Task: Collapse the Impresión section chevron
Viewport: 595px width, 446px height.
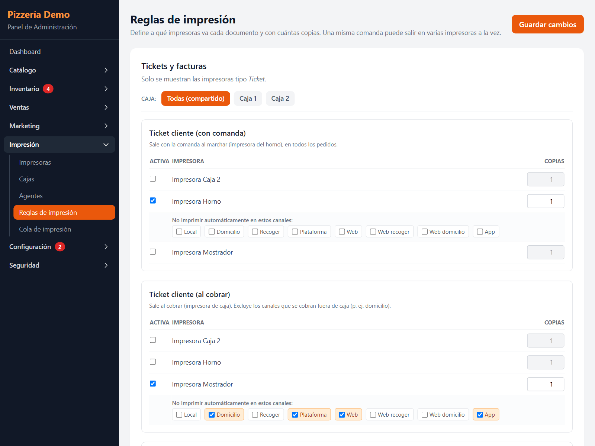Action: pyautogui.click(x=106, y=145)
